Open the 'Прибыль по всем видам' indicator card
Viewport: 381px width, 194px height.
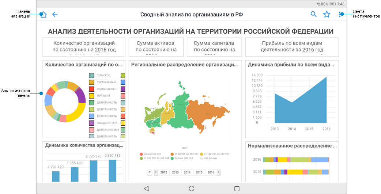point(292,47)
